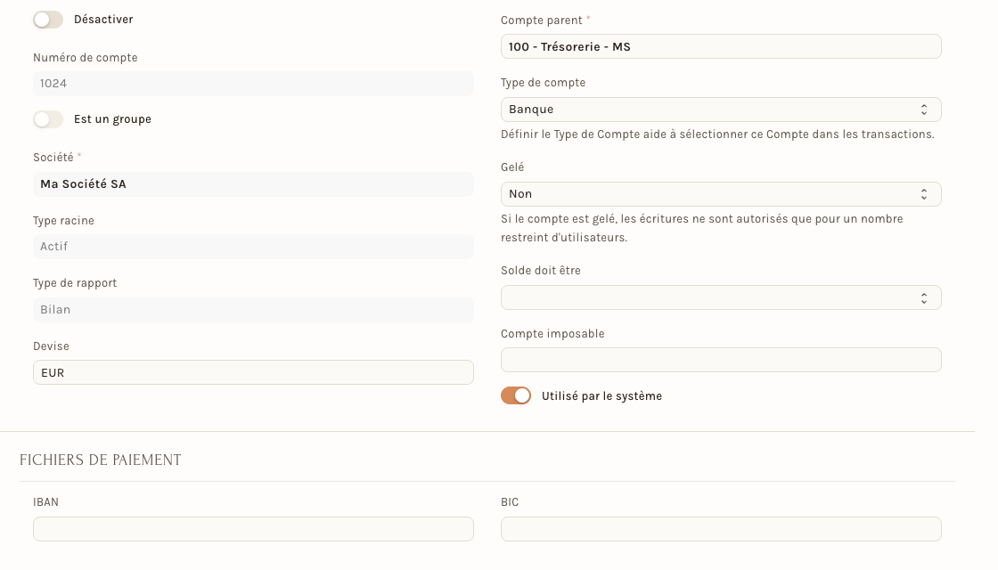
Task: Click the Numéro de compte field 1024
Action: point(253,84)
